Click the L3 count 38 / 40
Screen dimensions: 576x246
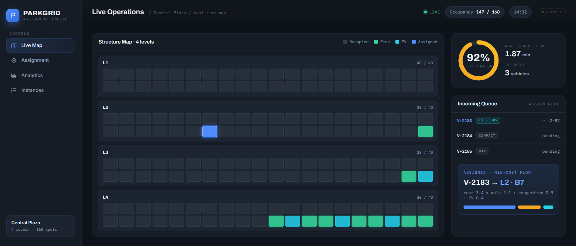(425, 152)
